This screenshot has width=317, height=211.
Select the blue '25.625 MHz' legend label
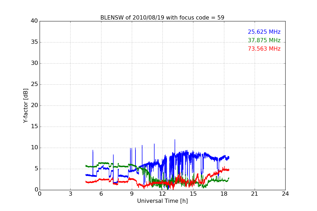[264, 32]
